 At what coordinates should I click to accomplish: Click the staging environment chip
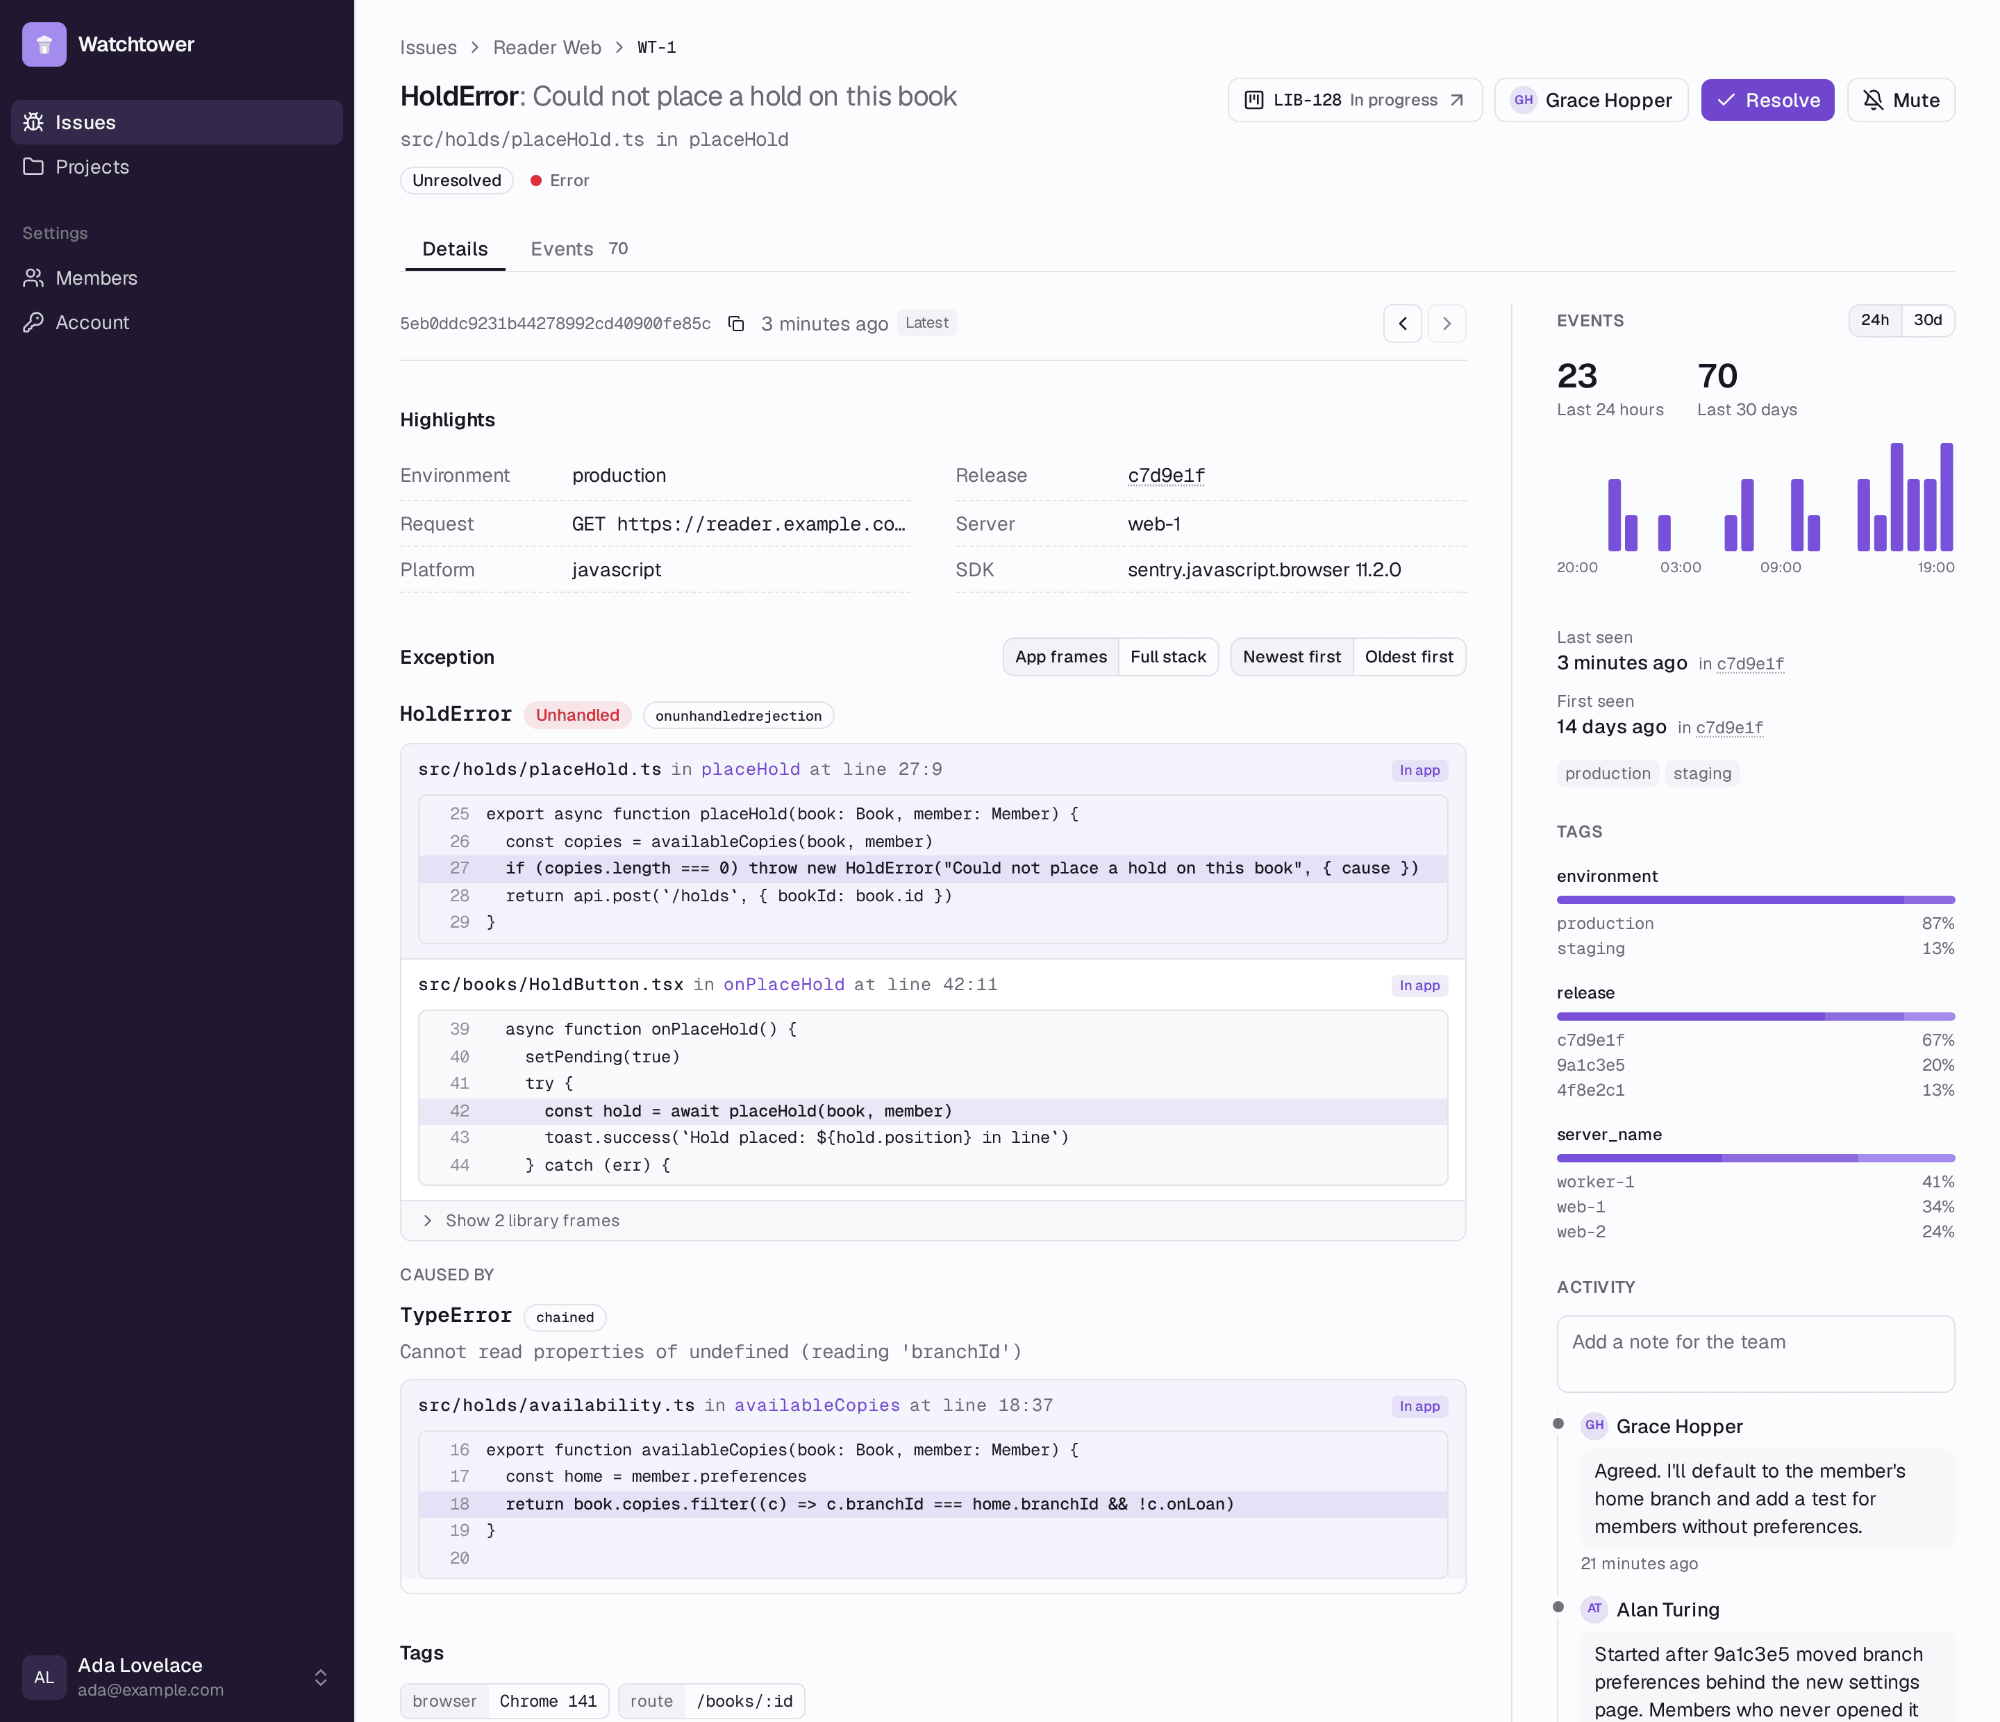1702,773
